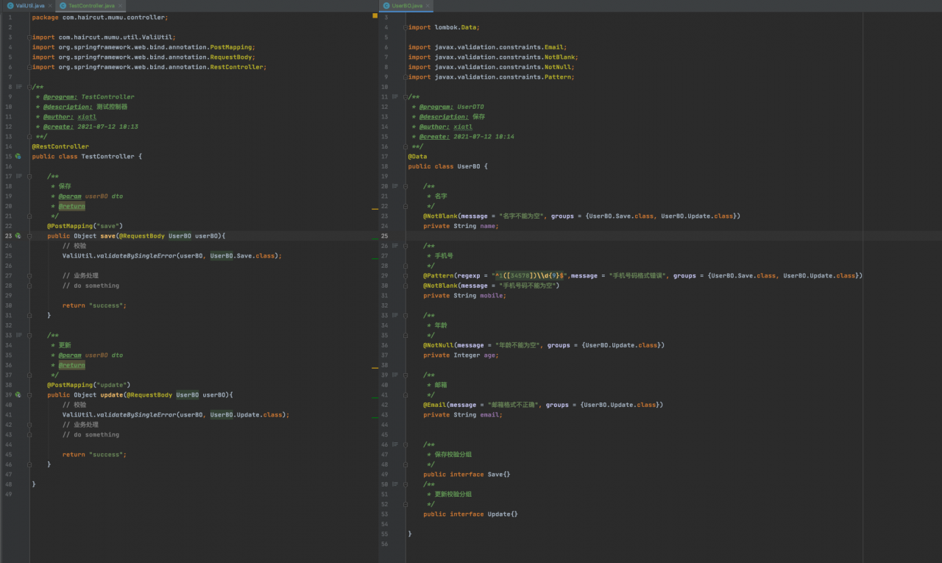The image size is (942, 563).
Task: Click the @Pattern annotation on mobile
Action: pyautogui.click(x=438, y=275)
